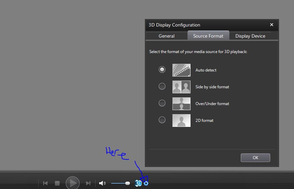Click the Over/Under format thumbnail

(x=181, y=104)
